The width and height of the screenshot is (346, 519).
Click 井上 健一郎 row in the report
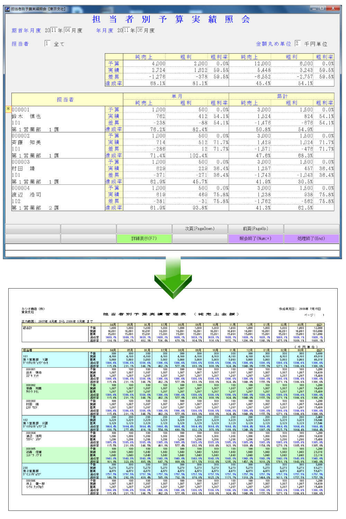35,484
